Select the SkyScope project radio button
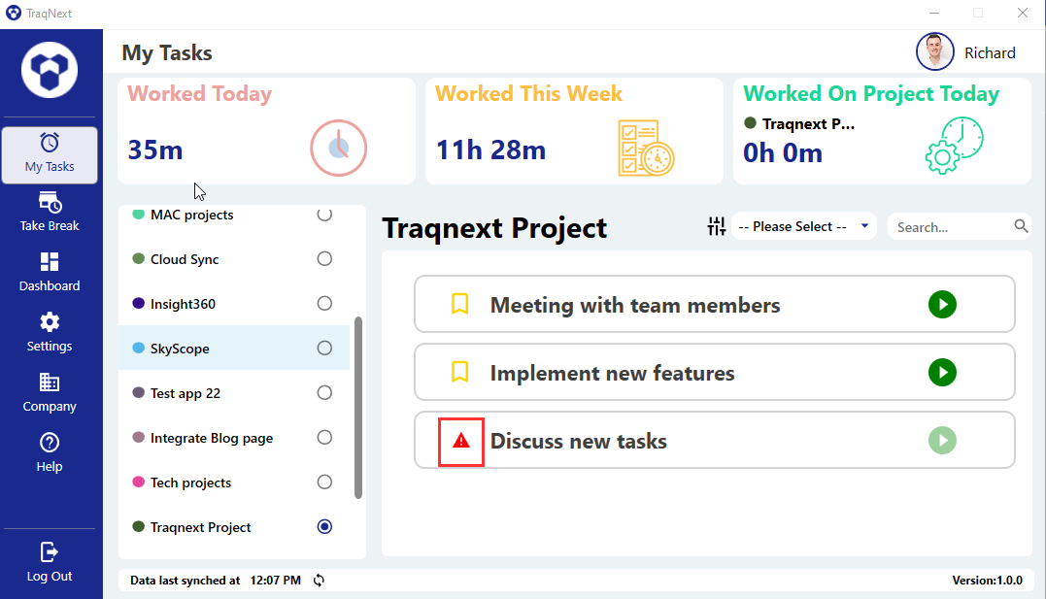This screenshot has height=599, width=1046. 324,348
